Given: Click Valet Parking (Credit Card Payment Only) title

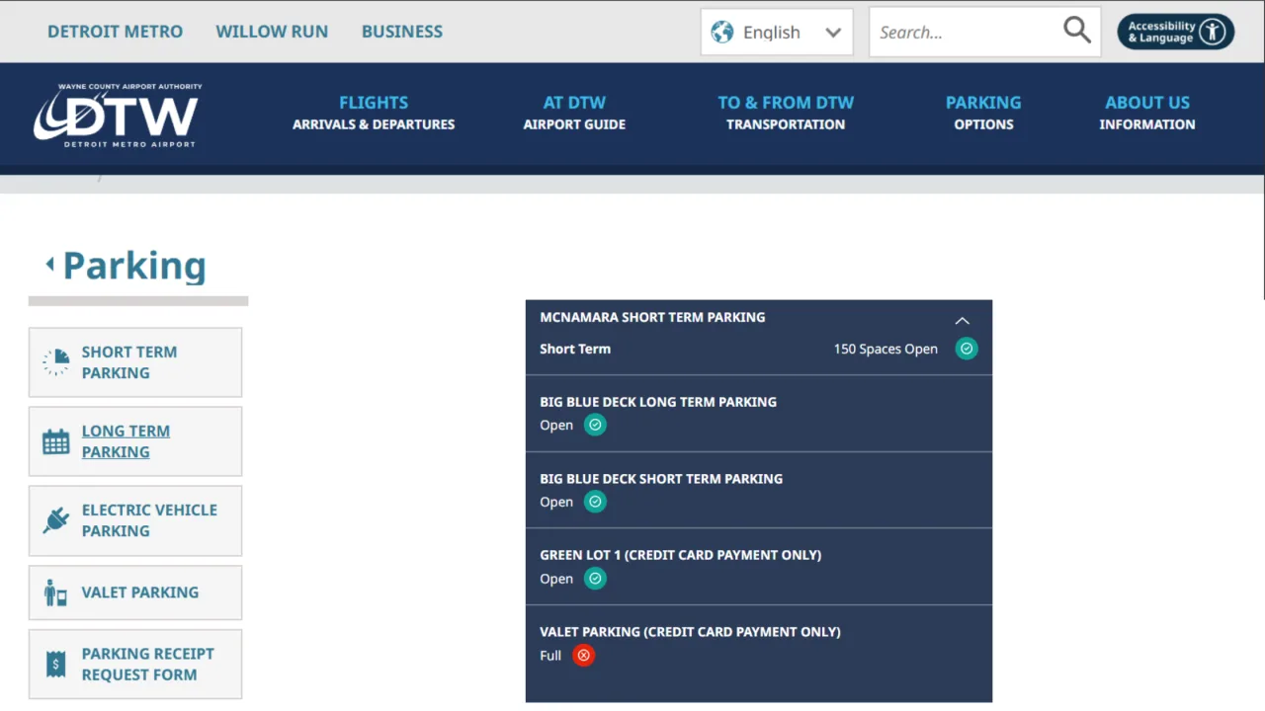Looking at the screenshot, I should (x=690, y=632).
